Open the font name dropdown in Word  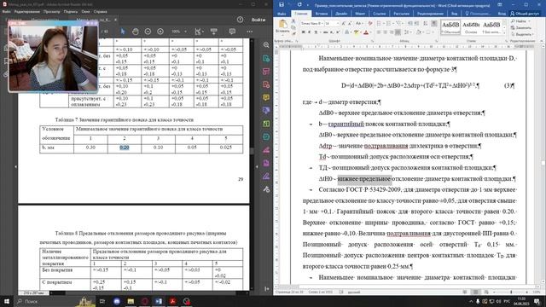pyautogui.click(x=322, y=23)
